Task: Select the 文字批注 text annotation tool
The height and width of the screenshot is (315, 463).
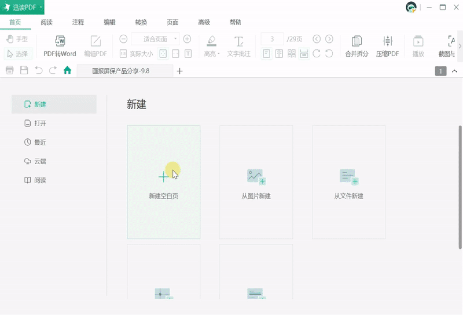Action: pos(239,46)
